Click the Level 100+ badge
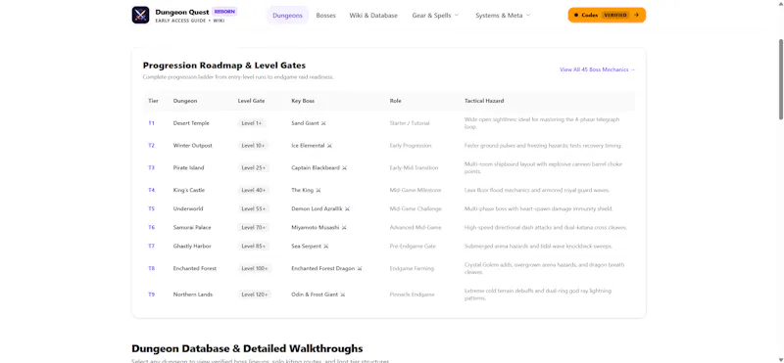 point(255,269)
